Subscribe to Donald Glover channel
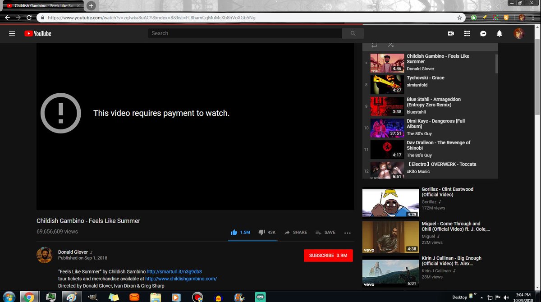Screen dimensions: 541x302 click(328, 255)
